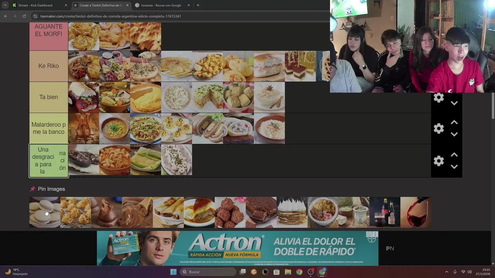This screenshot has height=278, width=495.
Task: Pick the white macaron-style cookies image
Action: point(45,212)
